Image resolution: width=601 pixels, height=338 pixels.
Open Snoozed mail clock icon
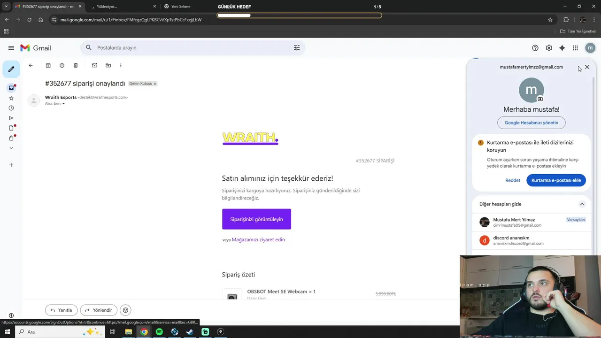click(11, 108)
